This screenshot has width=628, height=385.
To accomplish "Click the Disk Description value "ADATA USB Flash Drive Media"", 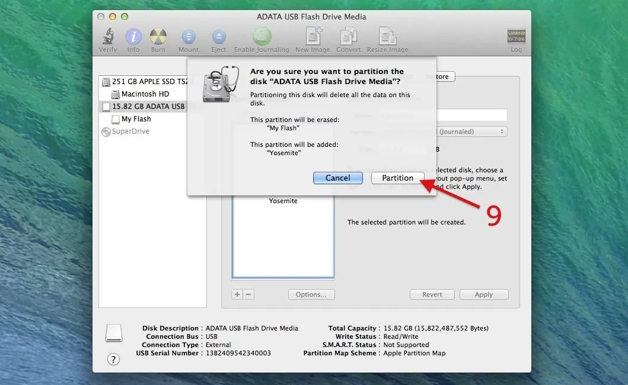I will coord(252,328).
